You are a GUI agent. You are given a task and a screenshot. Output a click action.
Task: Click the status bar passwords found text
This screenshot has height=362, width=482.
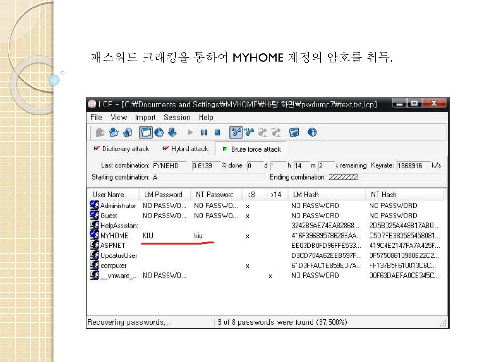[x=282, y=322]
